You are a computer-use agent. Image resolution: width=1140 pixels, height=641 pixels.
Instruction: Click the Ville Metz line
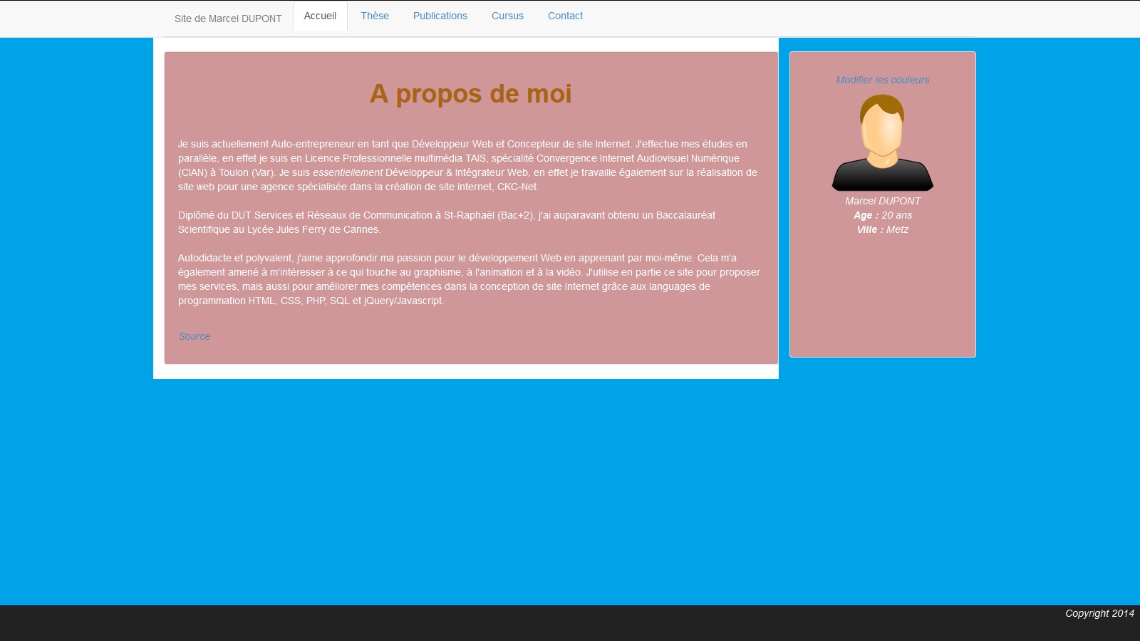click(882, 229)
